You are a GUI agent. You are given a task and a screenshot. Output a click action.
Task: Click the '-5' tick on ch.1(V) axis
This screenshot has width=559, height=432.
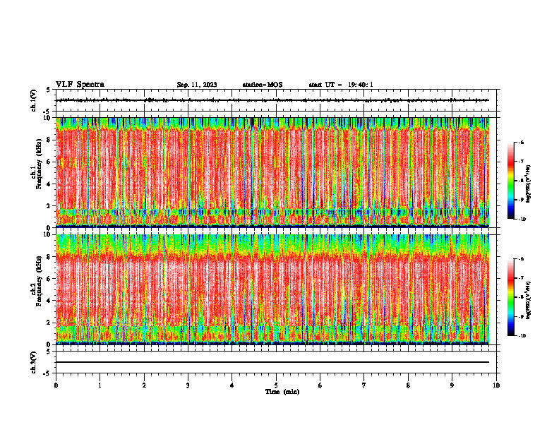pos(48,112)
